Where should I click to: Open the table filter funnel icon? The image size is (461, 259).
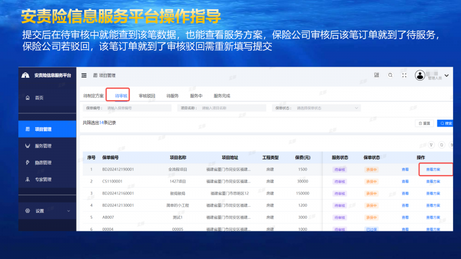431,145
